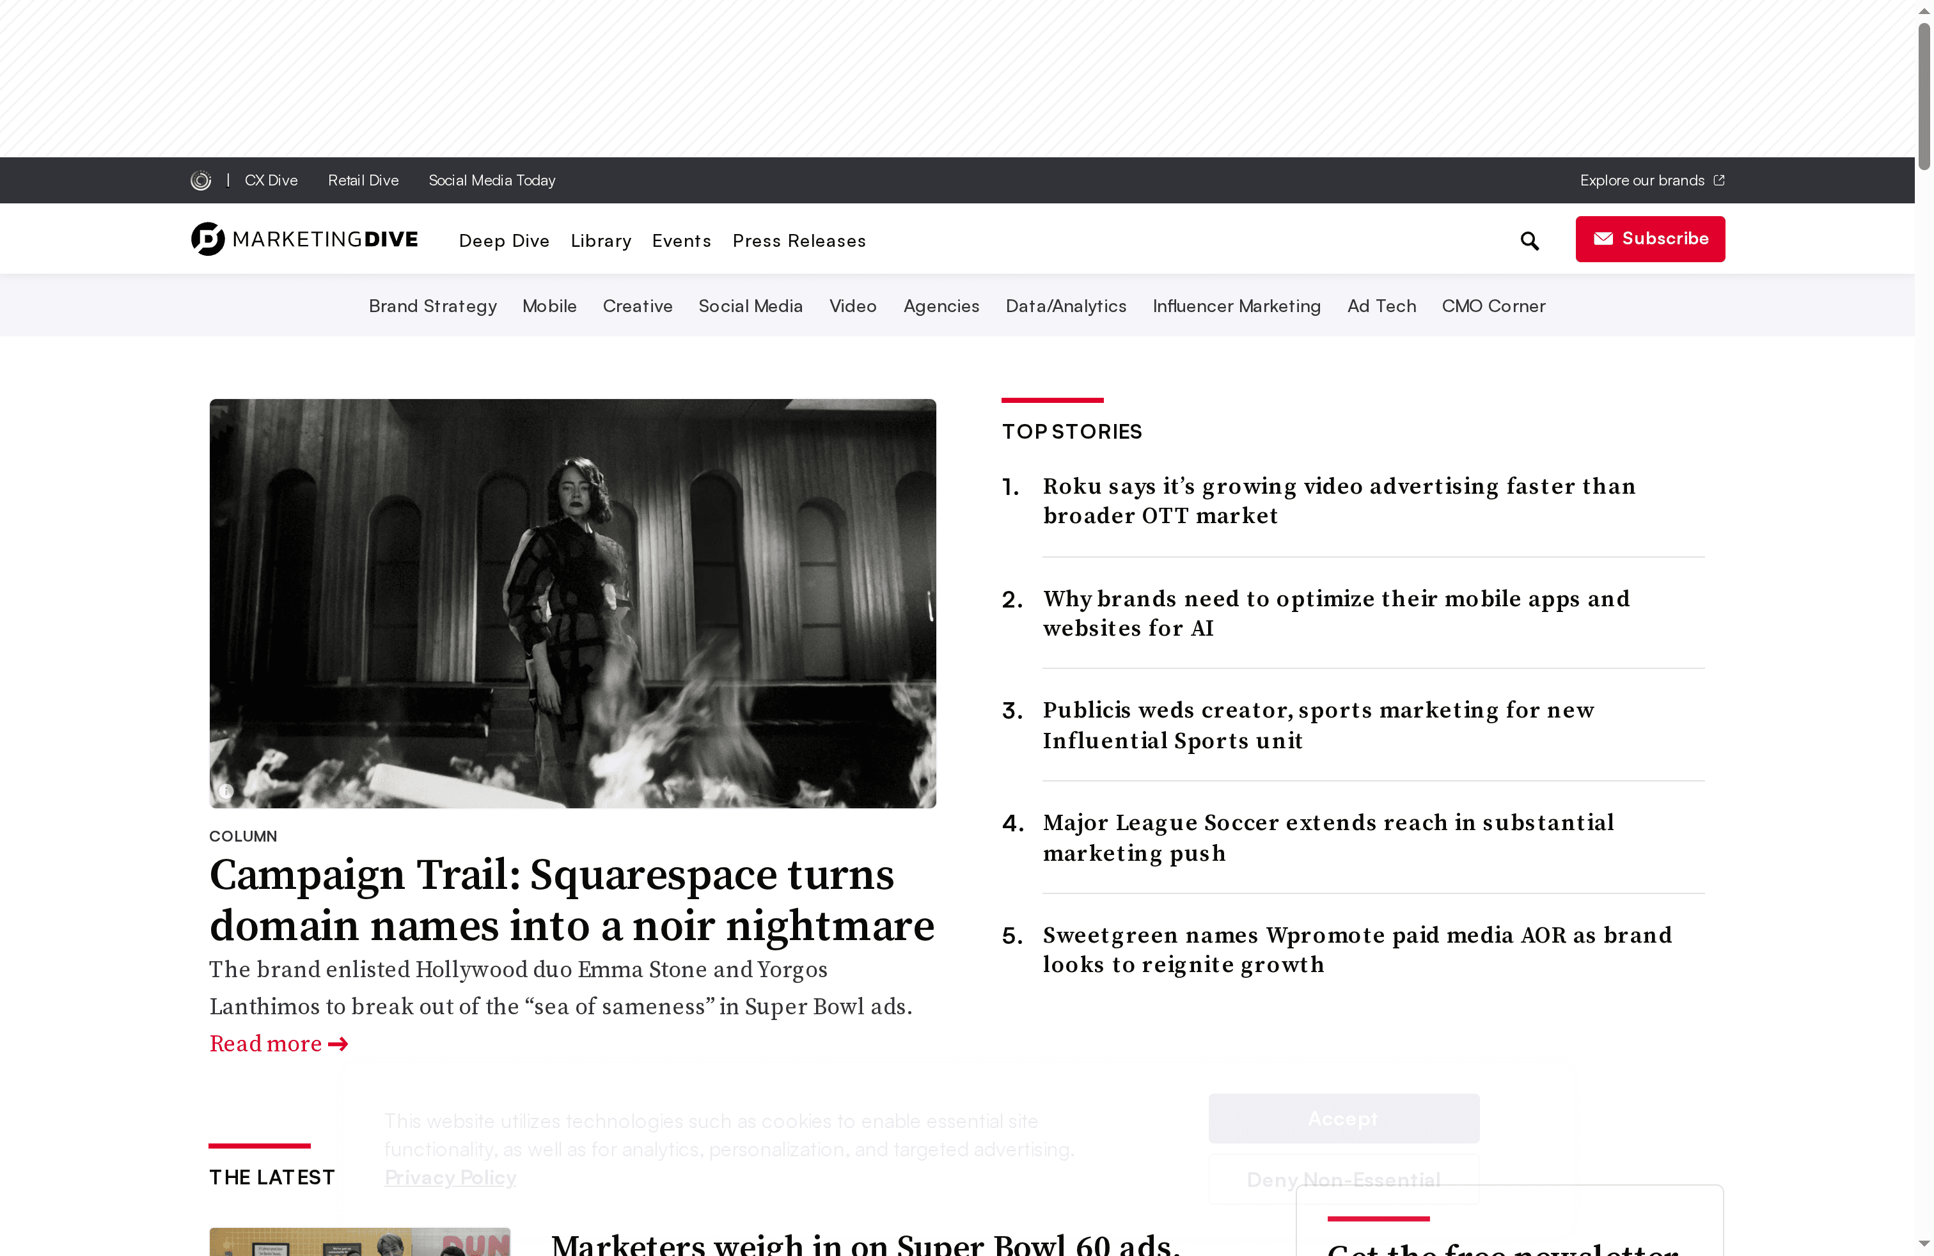This screenshot has height=1256, width=1934.
Task: Click the hero image of the woman in the fire
Action: point(572,603)
